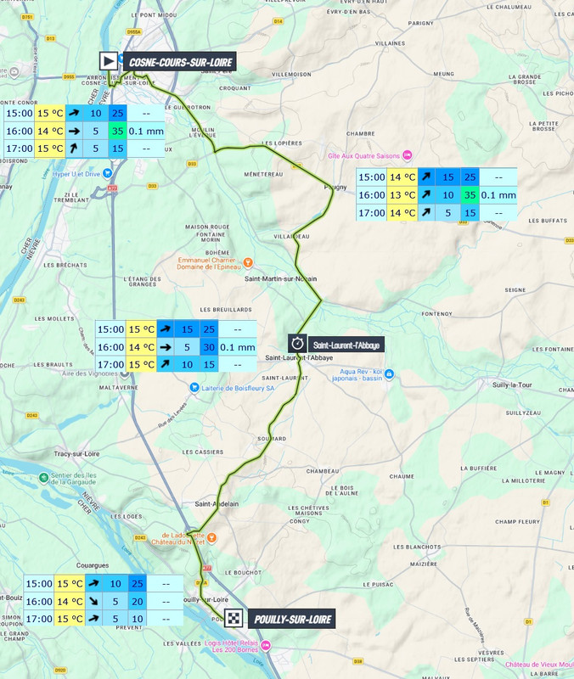Screen dimensions: 574x679
Task: Click the Suilly-la-Tour town label
Action: coord(512,384)
